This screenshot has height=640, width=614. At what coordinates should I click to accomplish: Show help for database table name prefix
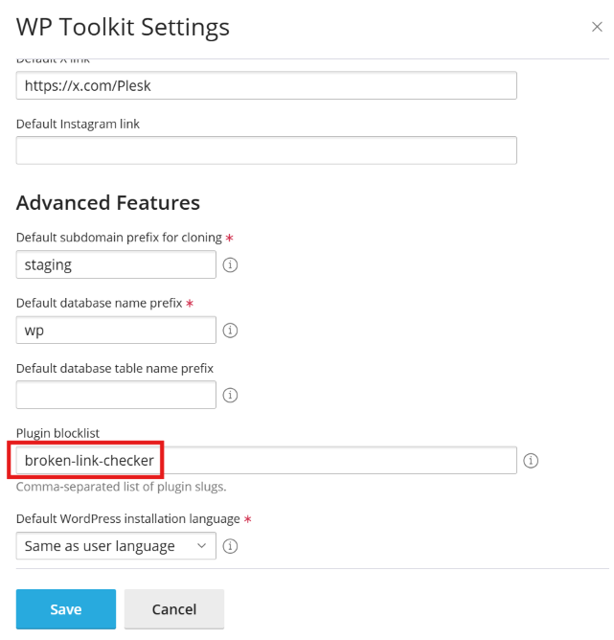(x=230, y=395)
